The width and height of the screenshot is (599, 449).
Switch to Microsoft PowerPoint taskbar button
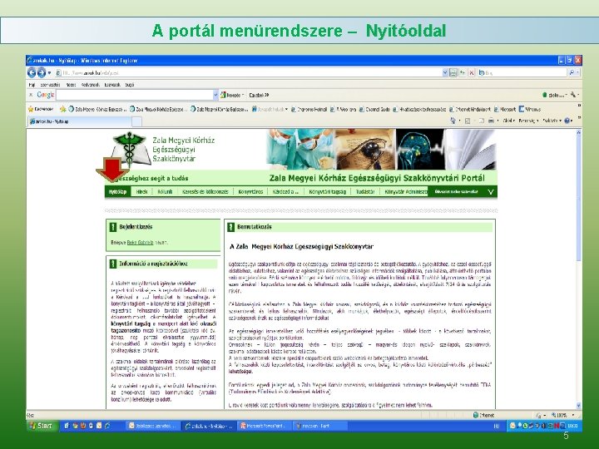[x=264, y=426]
